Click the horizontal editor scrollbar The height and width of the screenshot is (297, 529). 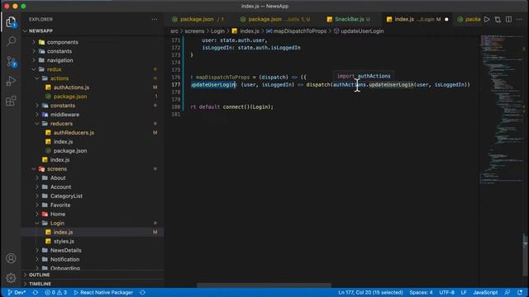[x=264, y=285]
